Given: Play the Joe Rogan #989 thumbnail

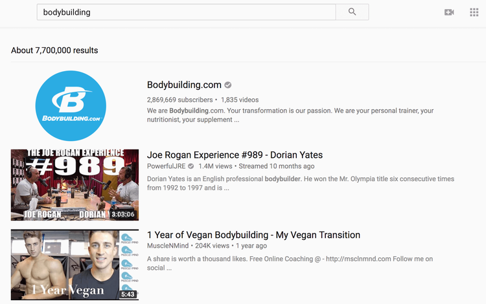Looking at the screenshot, I should point(75,184).
